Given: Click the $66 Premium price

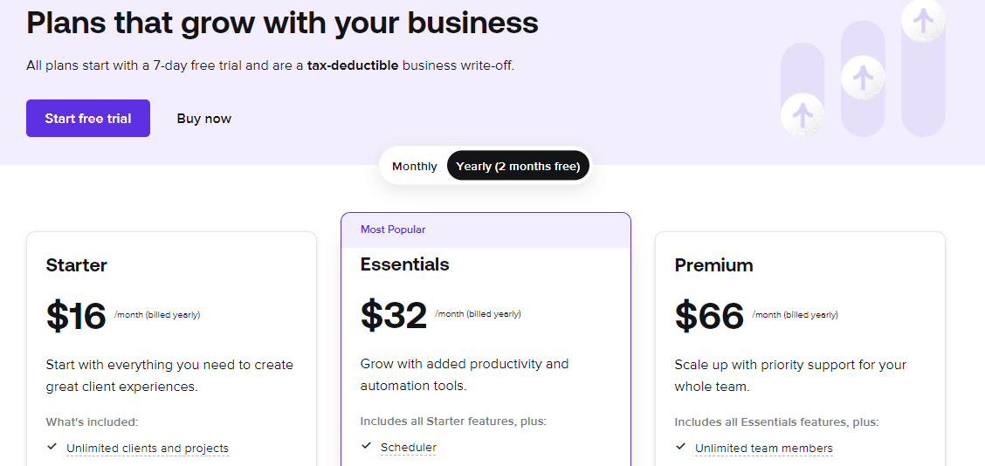Looking at the screenshot, I should pos(710,316).
